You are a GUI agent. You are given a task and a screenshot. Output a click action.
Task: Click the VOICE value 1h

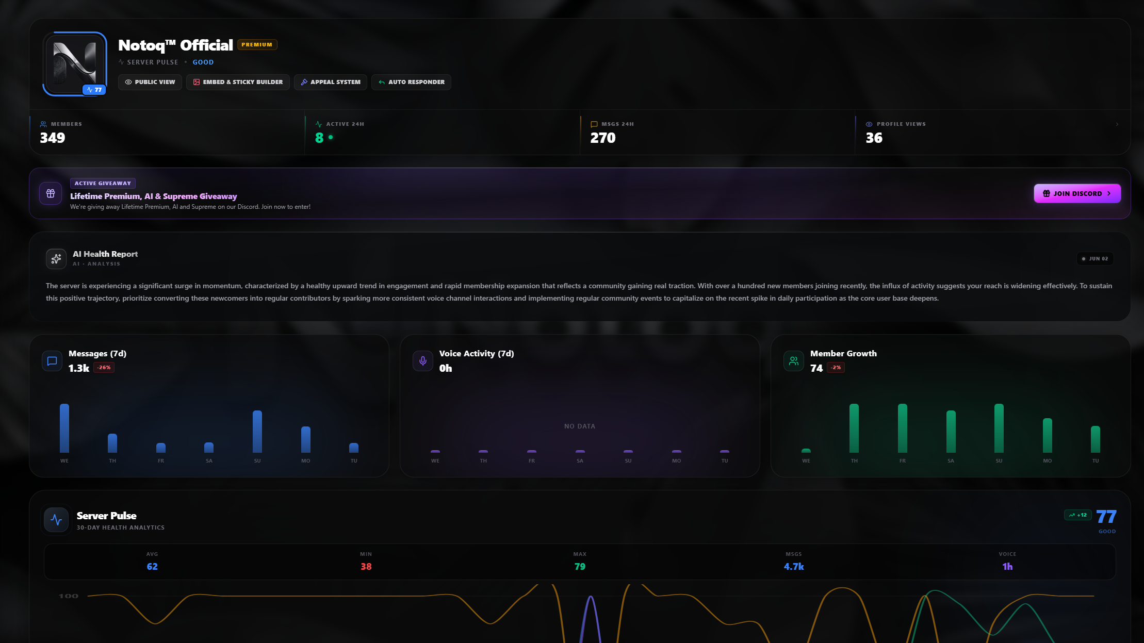(1007, 567)
